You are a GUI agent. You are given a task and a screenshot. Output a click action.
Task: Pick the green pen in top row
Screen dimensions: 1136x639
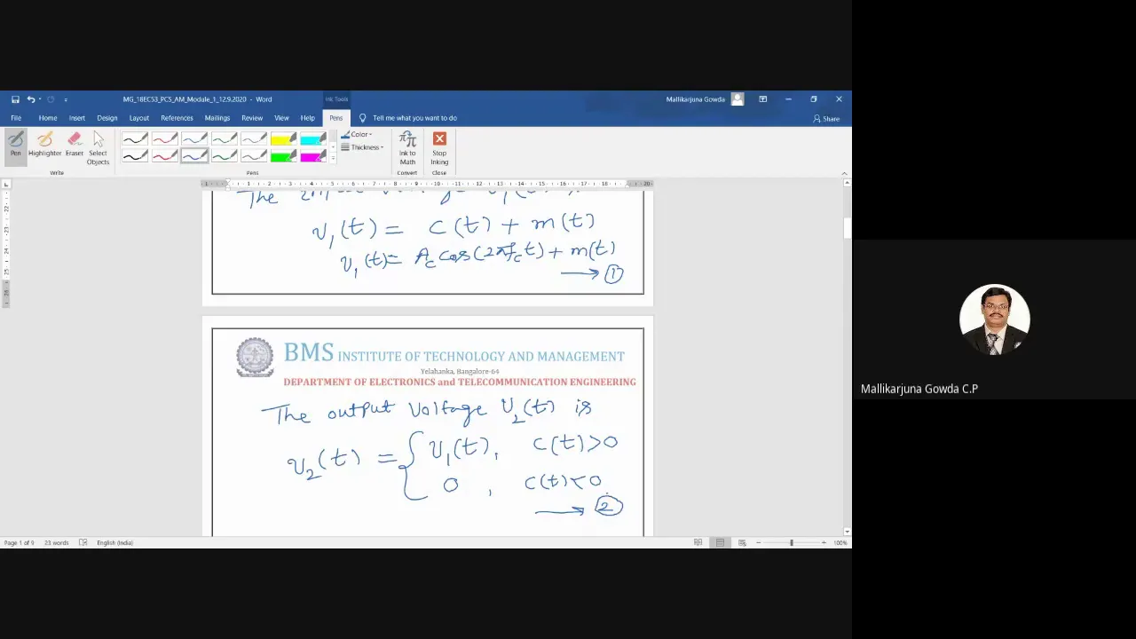224,138
